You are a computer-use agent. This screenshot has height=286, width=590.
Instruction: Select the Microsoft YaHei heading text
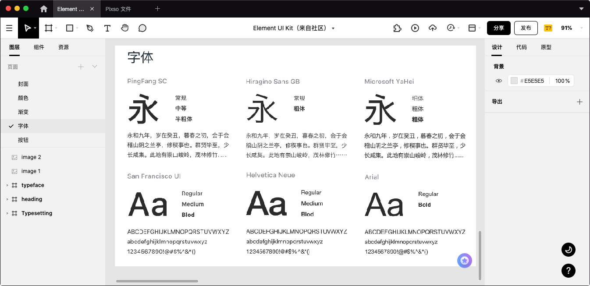[x=389, y=81]
